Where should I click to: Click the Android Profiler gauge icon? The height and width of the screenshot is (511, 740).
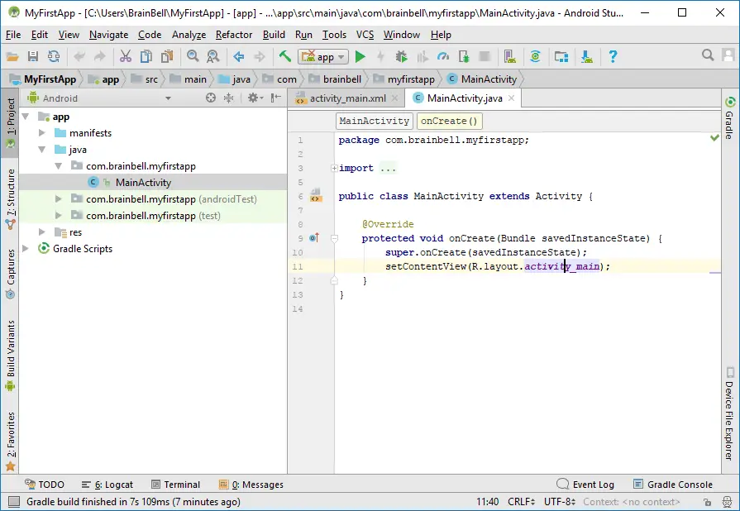click(x=443, y=57)
